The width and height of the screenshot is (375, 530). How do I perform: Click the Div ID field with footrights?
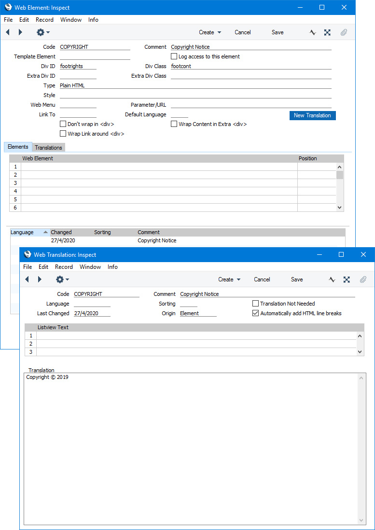click(78, 66)
